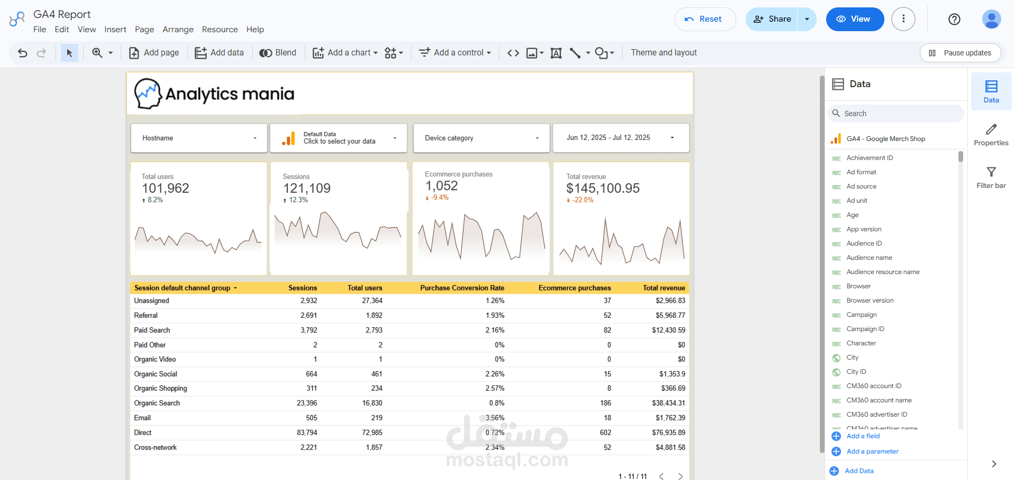Click the Share button

coord(772,19)
